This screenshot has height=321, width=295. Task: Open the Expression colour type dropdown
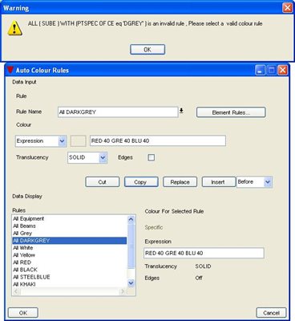pos(41,141)
